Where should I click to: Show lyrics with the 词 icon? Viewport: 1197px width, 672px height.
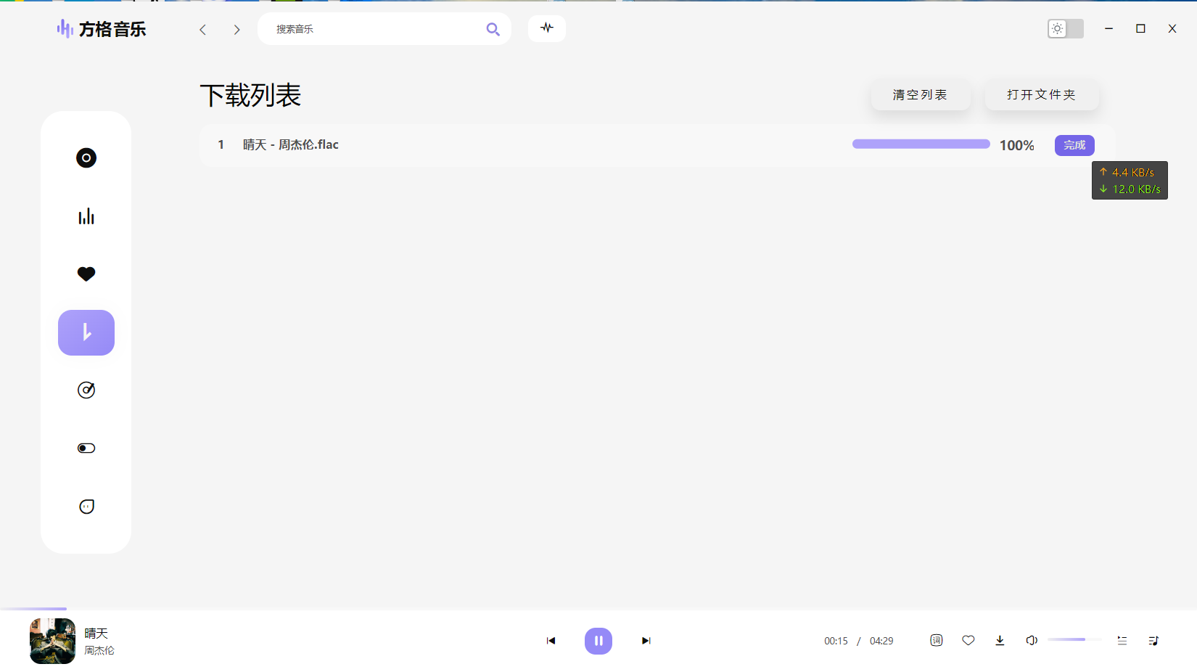point(937,640)
